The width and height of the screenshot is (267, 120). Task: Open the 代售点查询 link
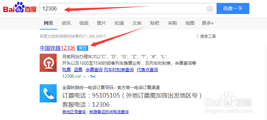tap(147, 70)
